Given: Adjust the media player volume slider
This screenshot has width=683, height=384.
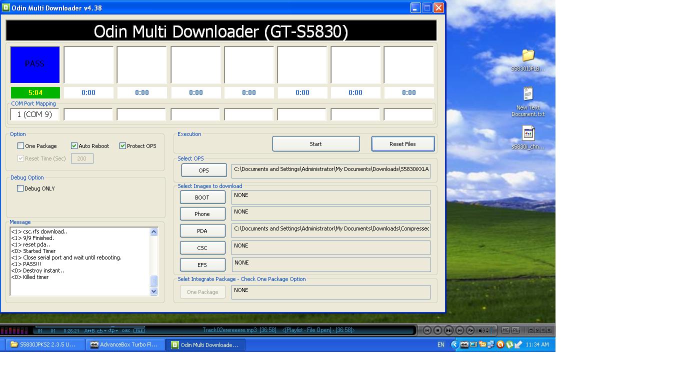Looking at the screenshot, I should coord(491,330).
